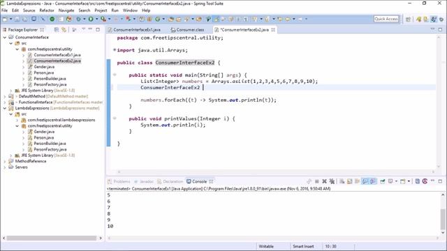The width and height of the screenshot is (447, 251).
Task: Open the File menu
Action: pos(5,10)
